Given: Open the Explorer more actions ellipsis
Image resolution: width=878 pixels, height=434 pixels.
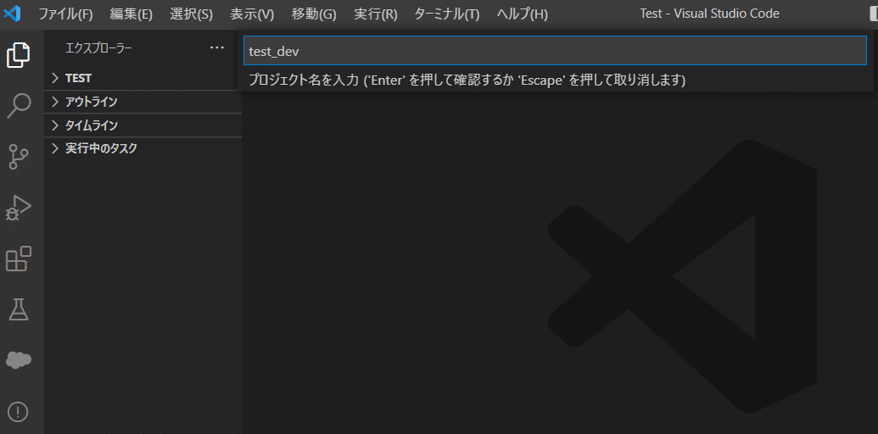Looking at the screenshot, I should click(x=216, y=48).
